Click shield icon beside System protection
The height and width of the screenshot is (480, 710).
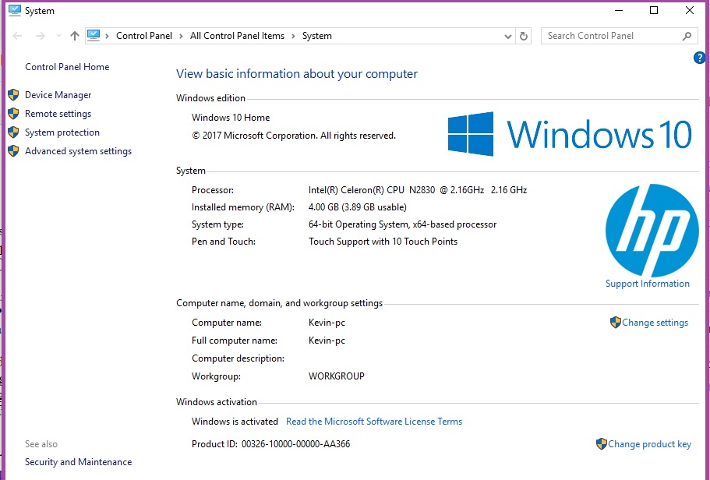13,132
